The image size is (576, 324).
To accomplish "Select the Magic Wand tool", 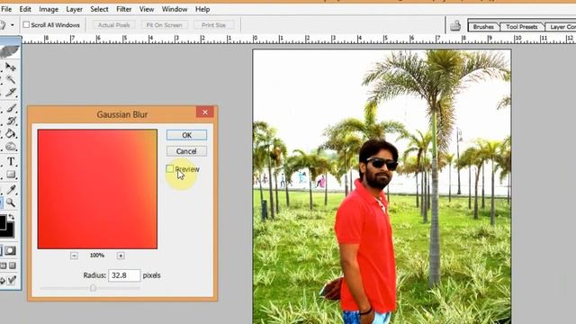I will pyautogui.click(x=11, y=79).
